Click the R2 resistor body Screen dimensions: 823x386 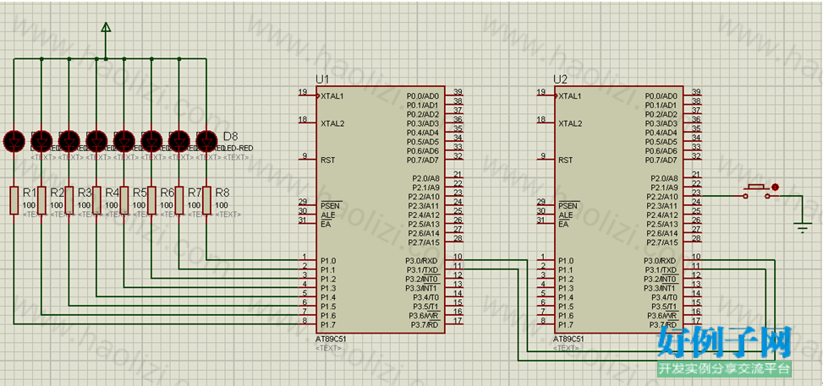pyautogui.click(x=42, y=200)
